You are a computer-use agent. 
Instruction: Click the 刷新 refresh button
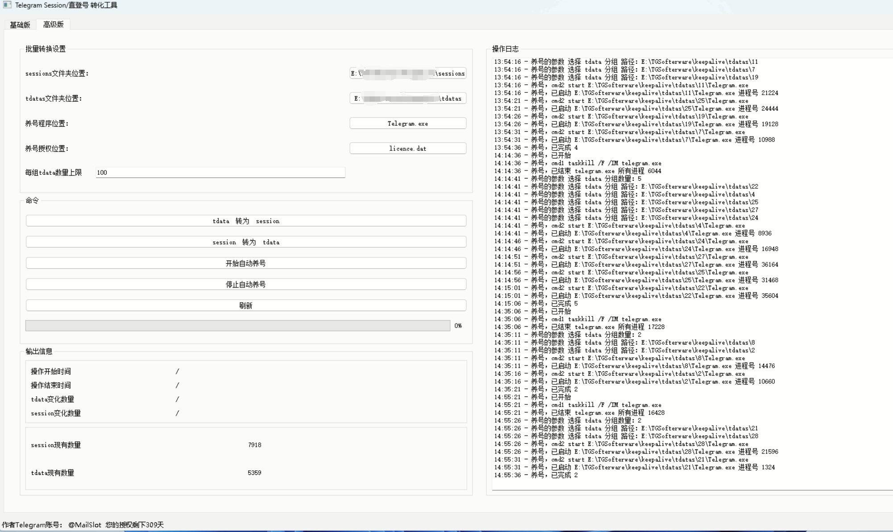pos(245,306)
